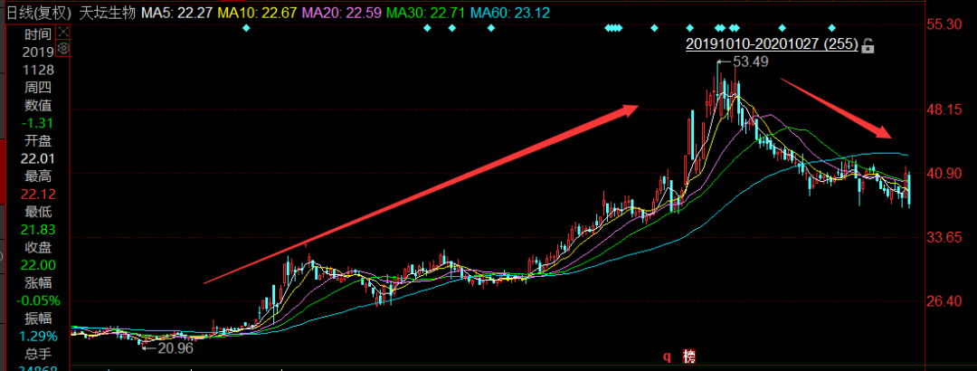Toggle the date range lock icon
The height and width of the screenshot is (371, 977).
coord(868,45)
